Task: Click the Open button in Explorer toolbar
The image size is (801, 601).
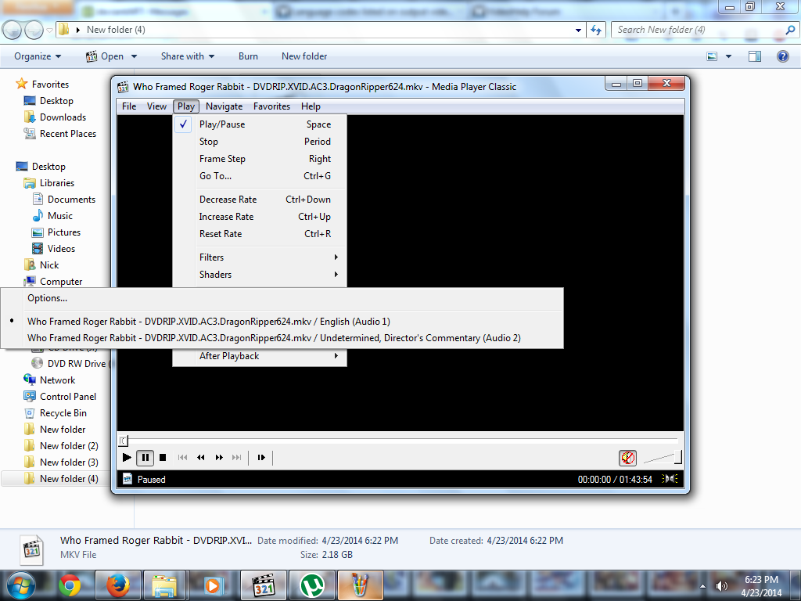Action: coord(105,56)
